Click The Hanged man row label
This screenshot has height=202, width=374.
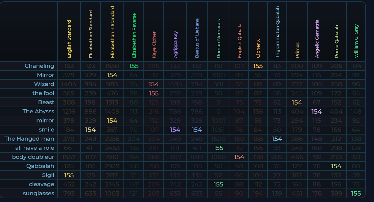29,139
